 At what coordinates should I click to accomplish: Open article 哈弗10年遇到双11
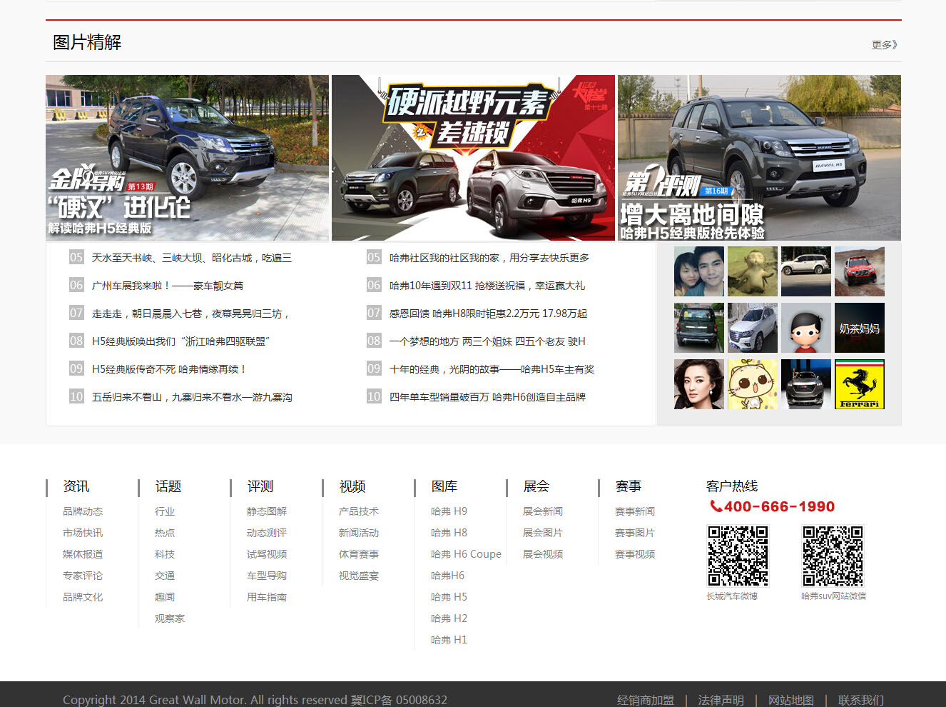click(487, 286)
